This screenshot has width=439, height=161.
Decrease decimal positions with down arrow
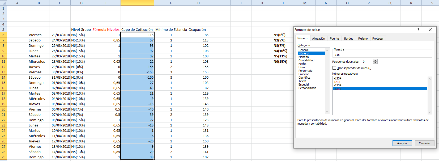coord(375,63)
